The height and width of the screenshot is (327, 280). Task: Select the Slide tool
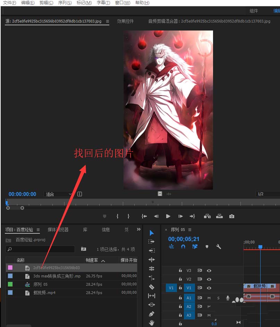coord(152,305)
